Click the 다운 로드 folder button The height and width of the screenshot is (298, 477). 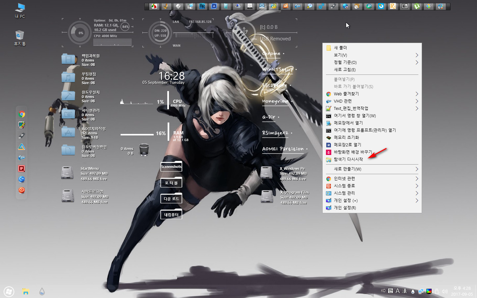[x=171, y=198]
